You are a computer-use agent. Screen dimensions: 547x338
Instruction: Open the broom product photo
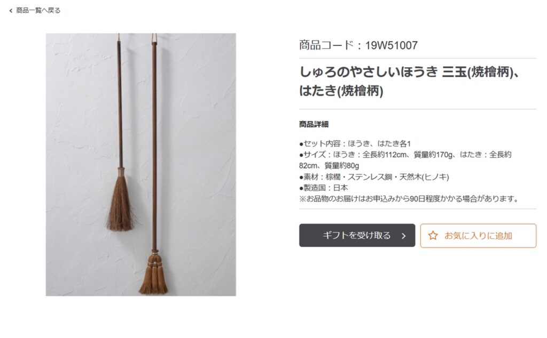click(140, 164)
